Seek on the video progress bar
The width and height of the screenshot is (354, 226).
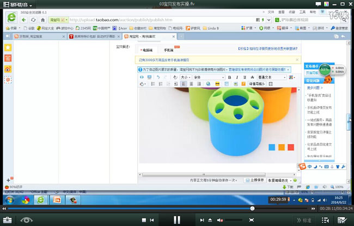click(x=157, y=209)
